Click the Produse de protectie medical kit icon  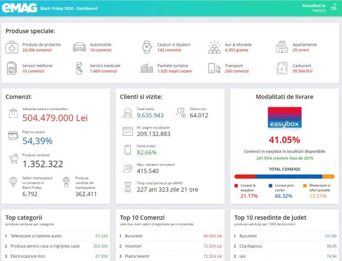[x=12, y=47]
